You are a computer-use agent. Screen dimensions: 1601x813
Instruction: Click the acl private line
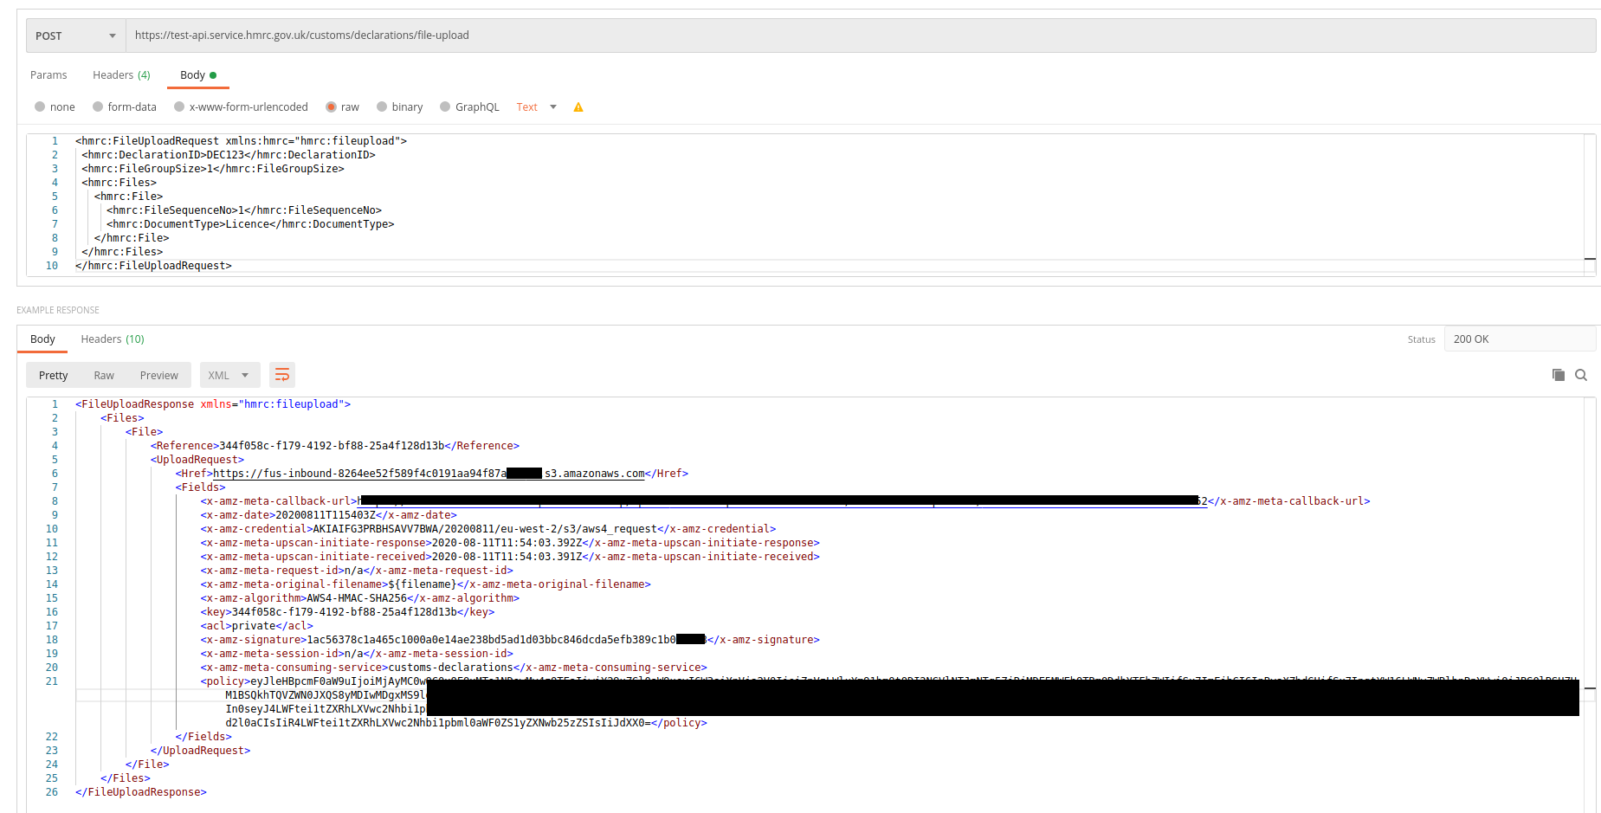coord(257,626)
